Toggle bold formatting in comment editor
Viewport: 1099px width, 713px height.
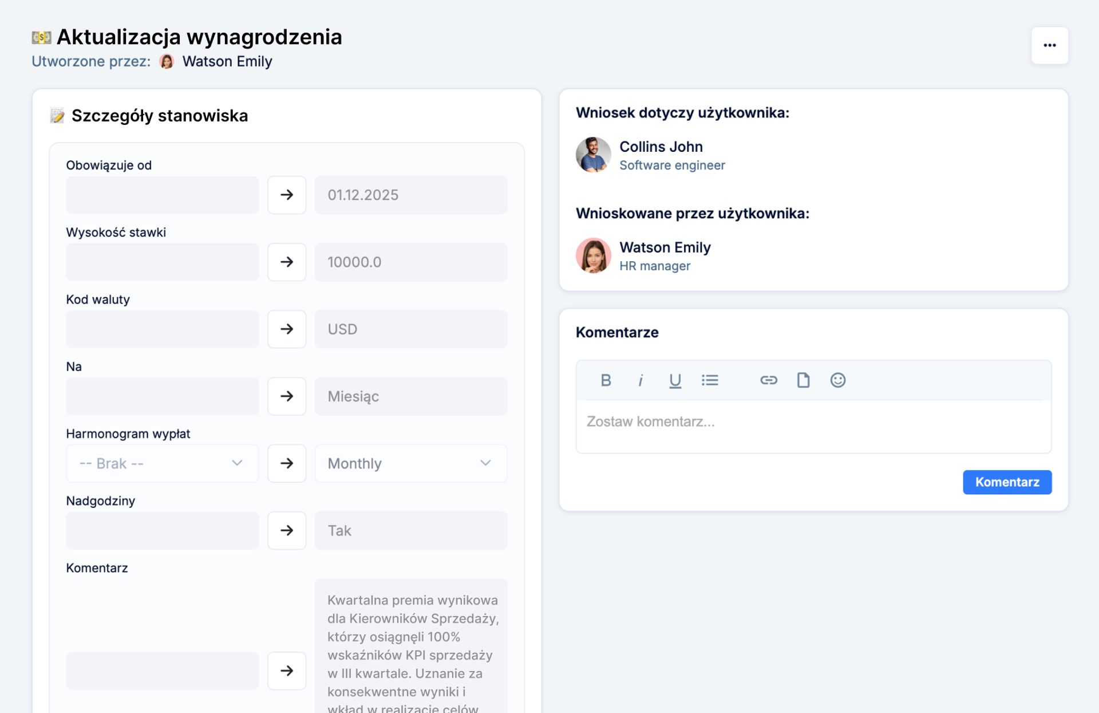(606, 380)
